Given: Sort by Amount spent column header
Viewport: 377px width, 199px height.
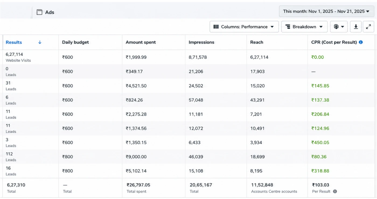Looking at the screenshot, I should coord(141,42).
